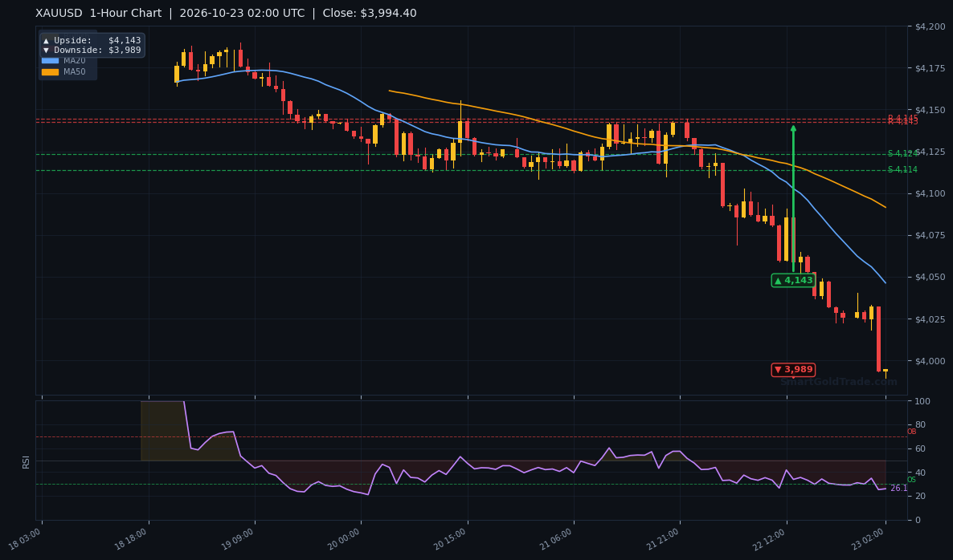Click the 100 label on RSI axis
The image size is (953, 560).
point(922,402)
